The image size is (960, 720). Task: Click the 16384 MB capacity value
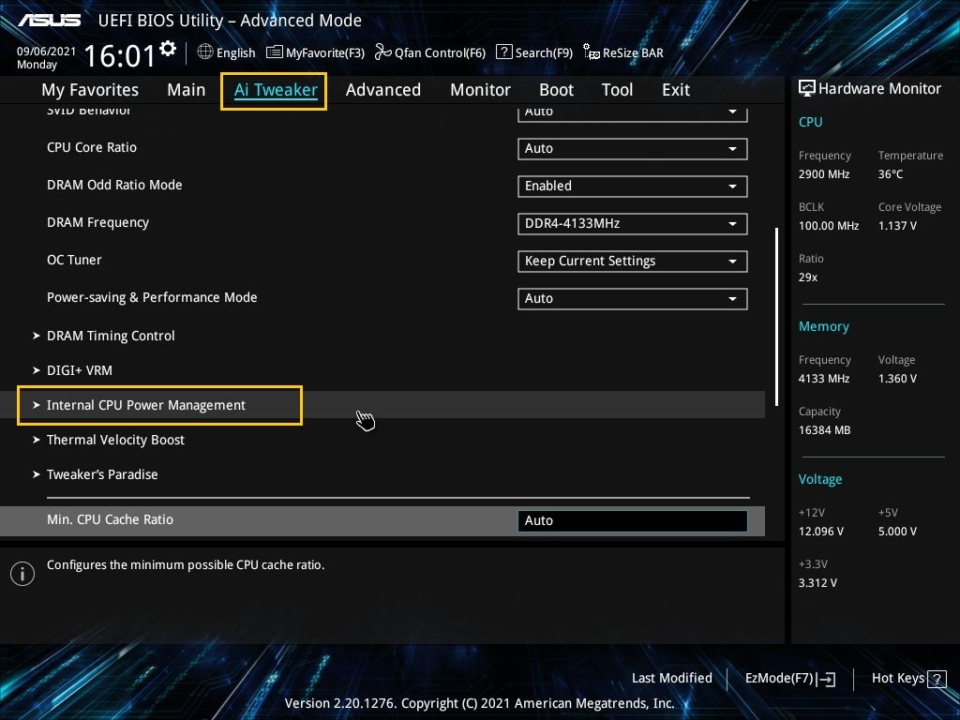(x=824, y=430)
